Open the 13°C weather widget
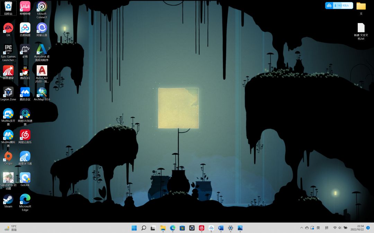 [x=10, y=228]
